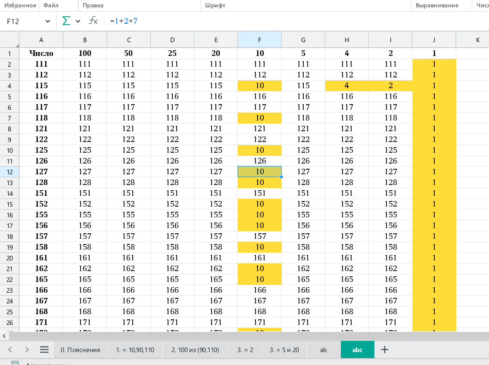Click in the formula bar showing =1+2+7

pyautogui.click(x=259, y=21)
